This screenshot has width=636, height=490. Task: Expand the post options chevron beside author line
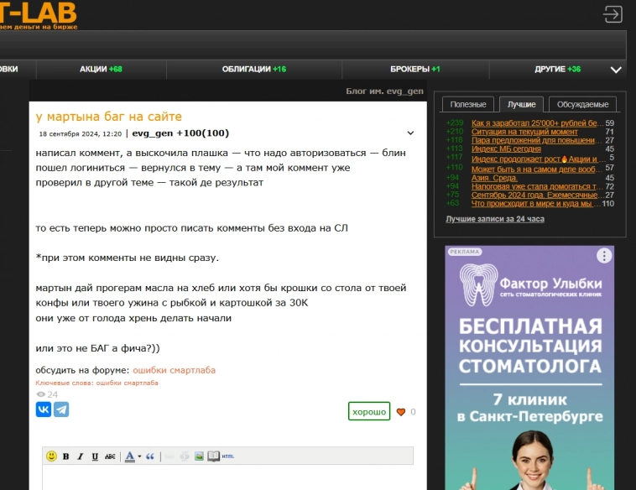click(x=410, y=133)
